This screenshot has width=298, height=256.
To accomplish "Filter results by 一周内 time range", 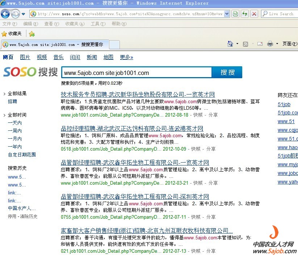I will click(15, 131).
